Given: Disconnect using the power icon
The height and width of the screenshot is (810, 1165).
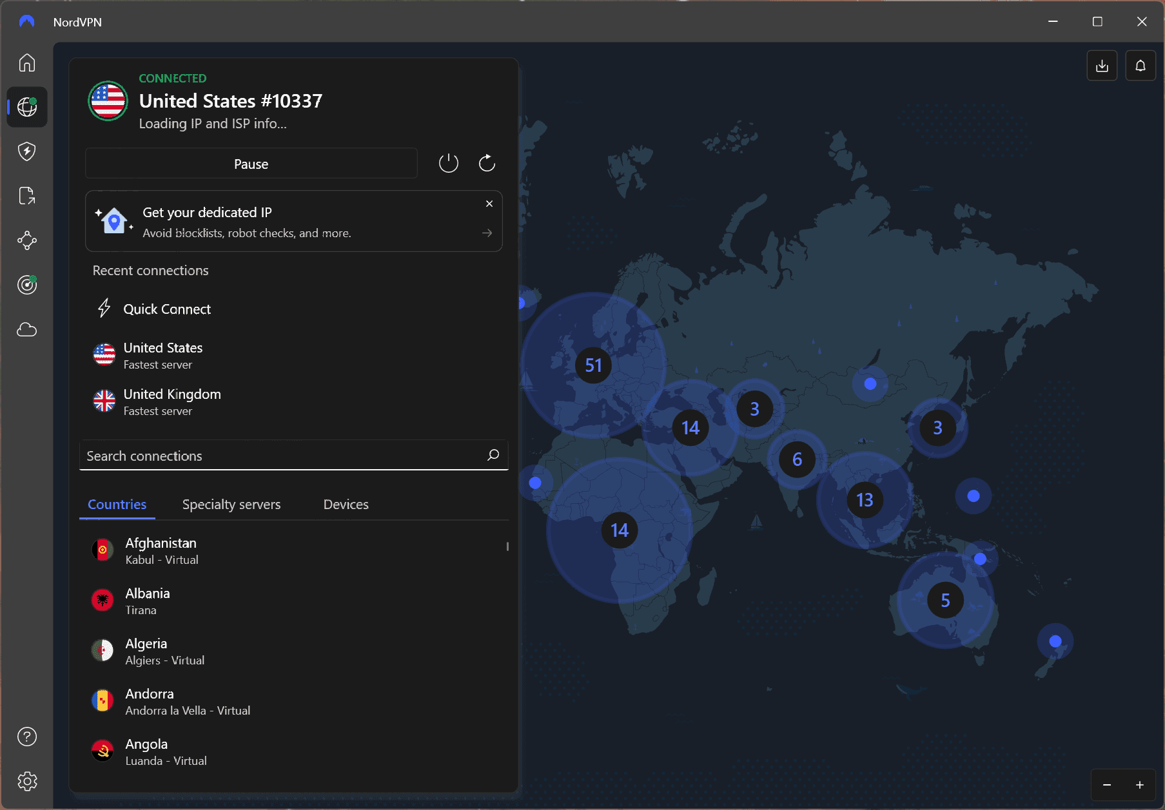Looking at the screenshot, I should 449,163.
